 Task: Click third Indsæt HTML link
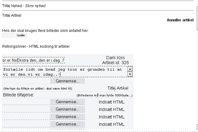(x=112, y=117)
